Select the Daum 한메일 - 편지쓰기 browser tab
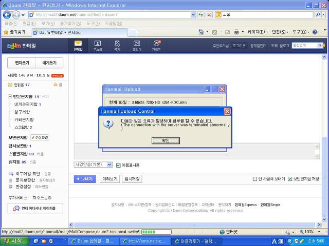The width and height of the screenshot is (329, 246). (x=80, y=33)
